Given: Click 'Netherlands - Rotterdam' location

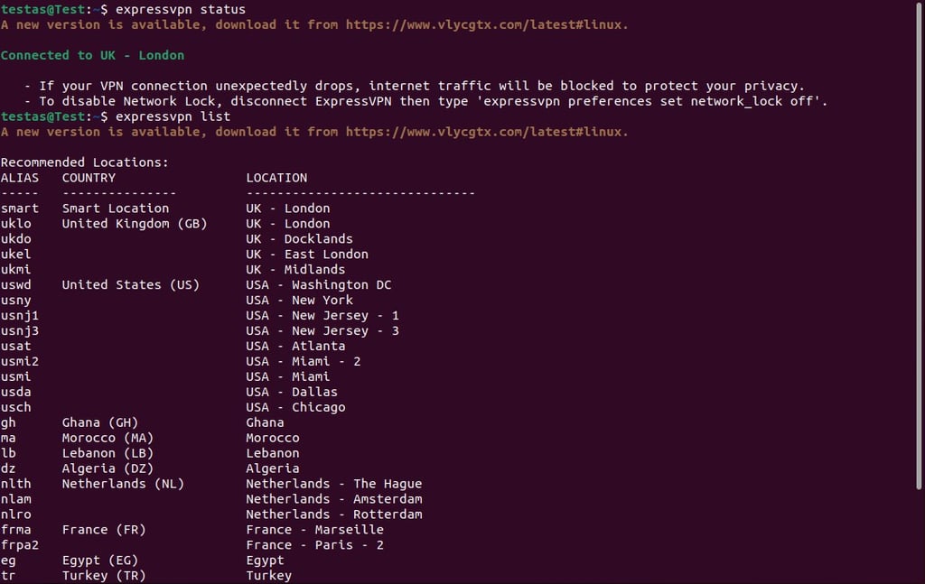Looking at the screenshot, I should 334,515.
